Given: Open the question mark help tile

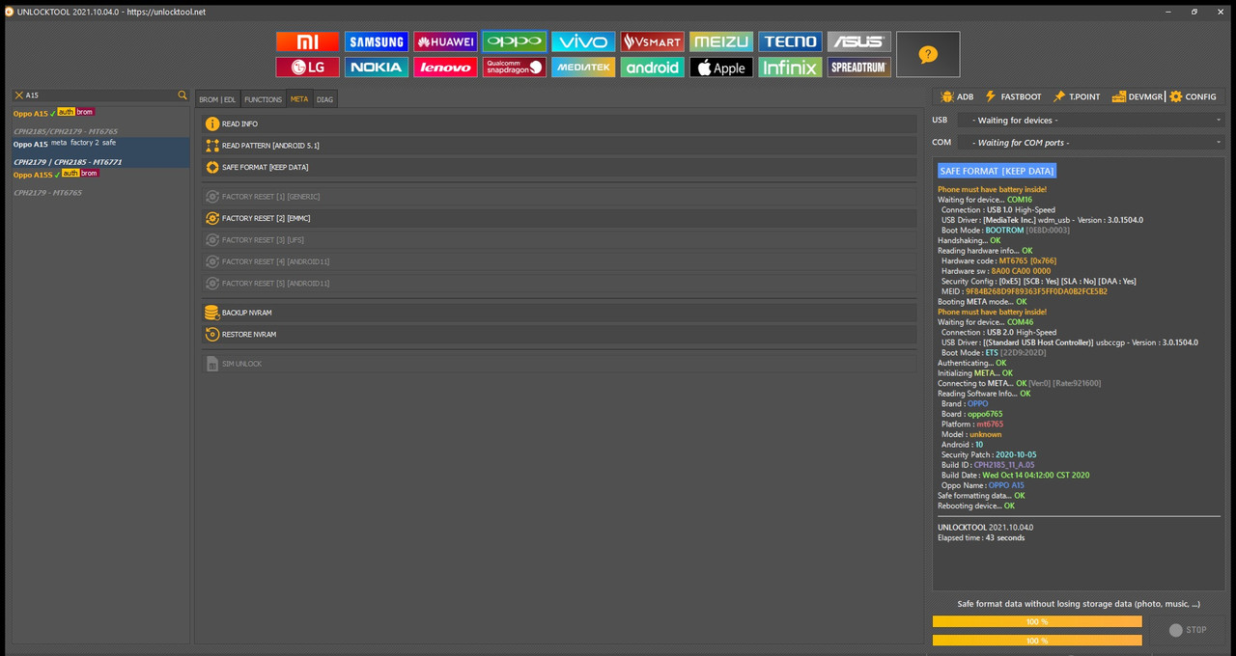Looking at the screenshot, I should [928, 55].
